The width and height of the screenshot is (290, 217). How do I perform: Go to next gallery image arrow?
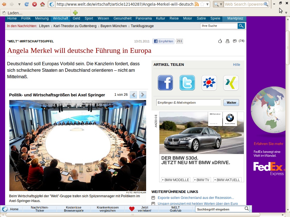(143, 95)
